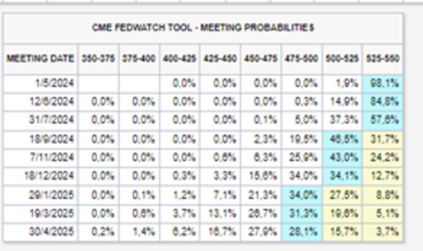Select the 31,3% highlighted cell
Viewport: 423px width, 251px height.
(302, 213)
